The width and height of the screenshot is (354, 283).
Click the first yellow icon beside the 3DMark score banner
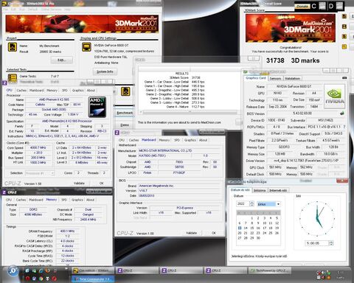344,16
